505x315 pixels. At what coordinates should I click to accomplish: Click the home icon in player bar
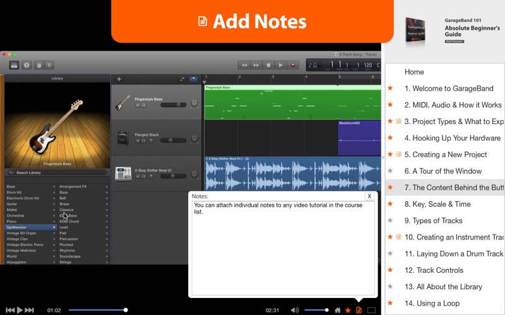pyautogui.click(x=338, y=310)
